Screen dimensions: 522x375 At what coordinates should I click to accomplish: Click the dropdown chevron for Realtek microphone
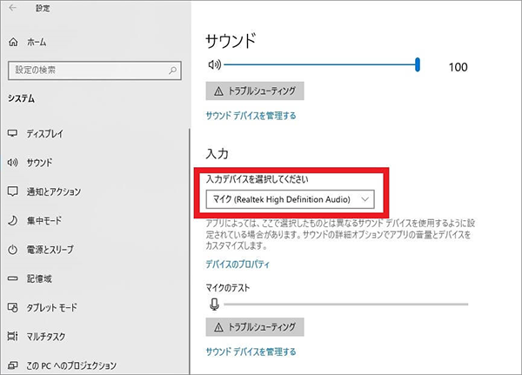point(365,199)
